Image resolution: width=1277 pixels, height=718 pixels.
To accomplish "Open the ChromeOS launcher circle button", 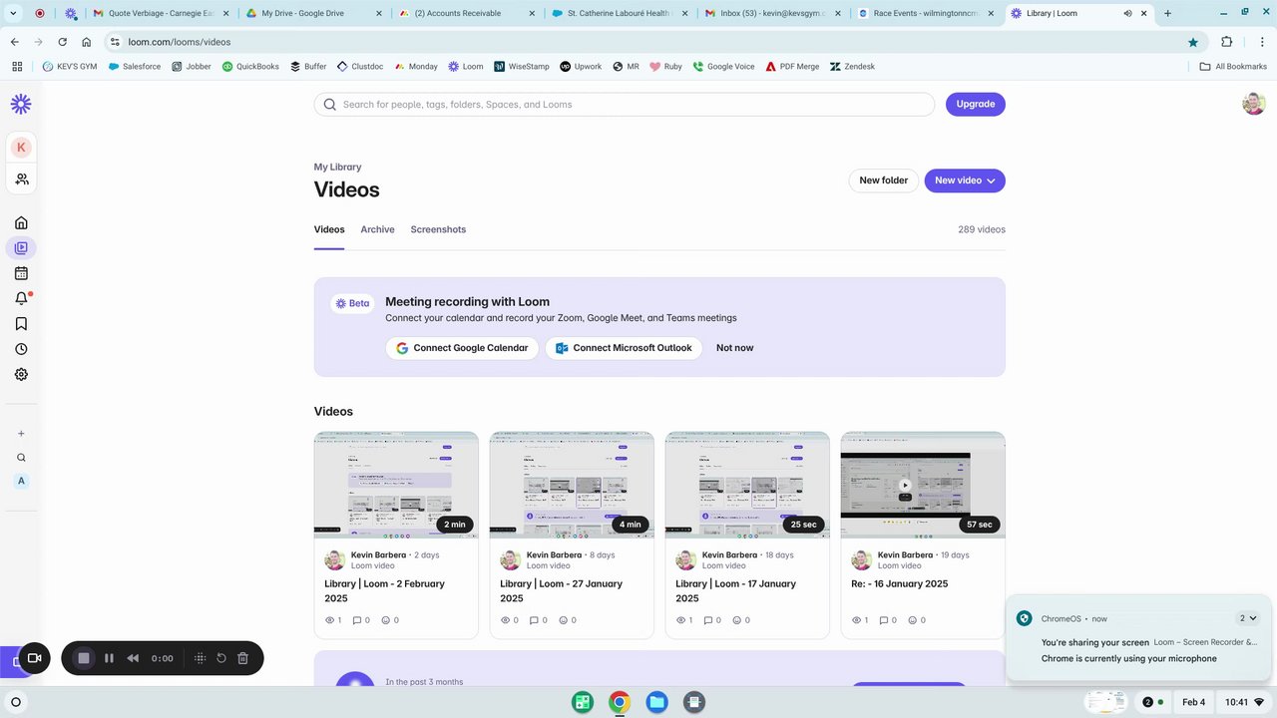I will coord(15,702).
